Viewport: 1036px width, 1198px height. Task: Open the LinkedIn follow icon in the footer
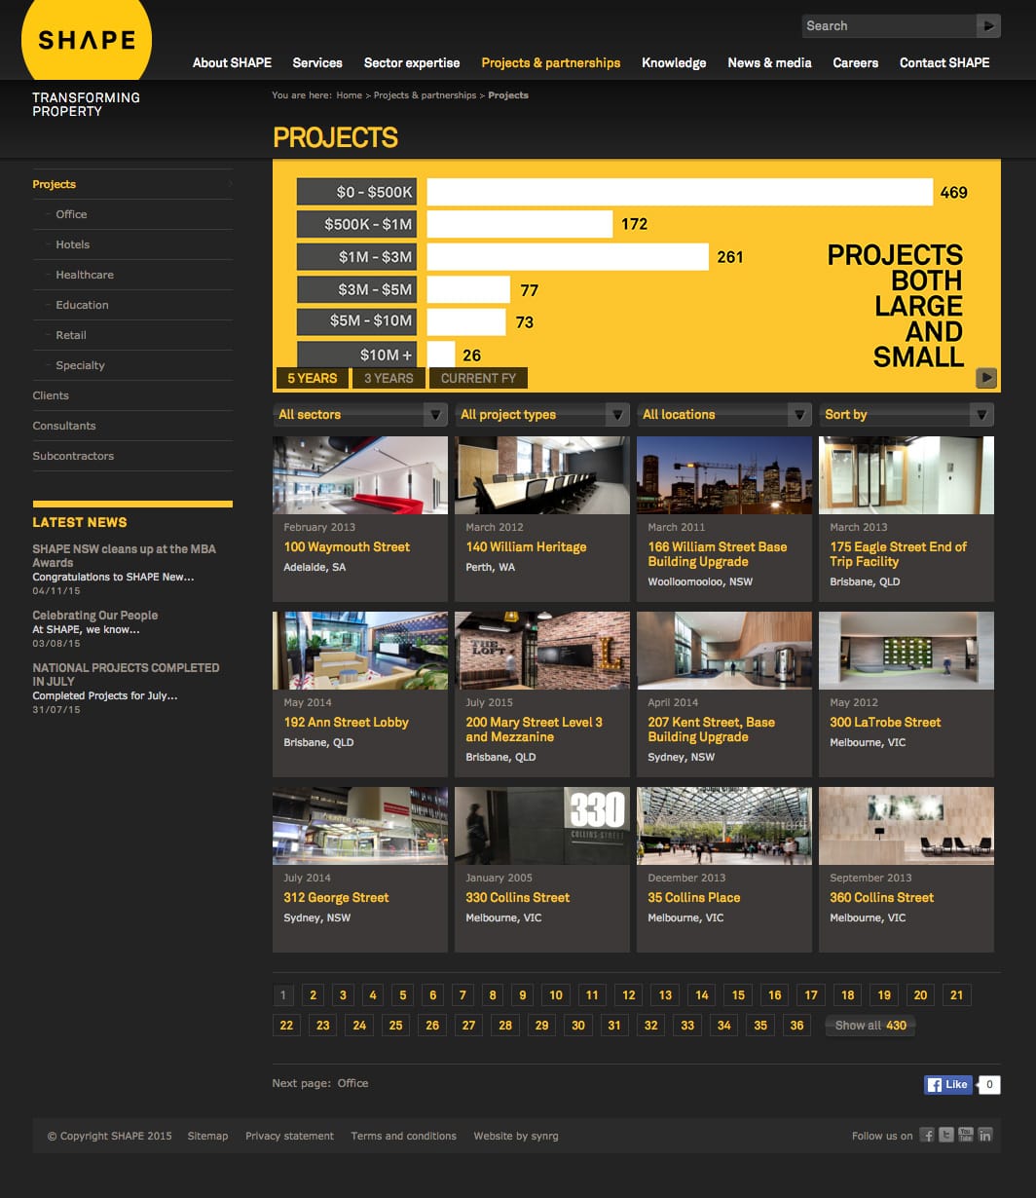(985, 1135)
